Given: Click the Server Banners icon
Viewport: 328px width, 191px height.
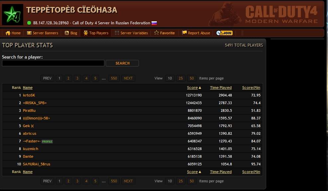Looking at the screenshot, I should point(29,33).
